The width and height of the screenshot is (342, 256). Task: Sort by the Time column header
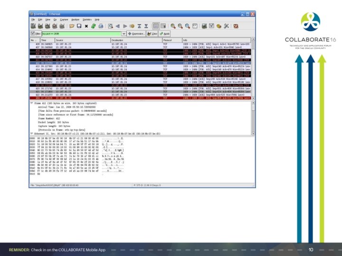pos(47,40)
